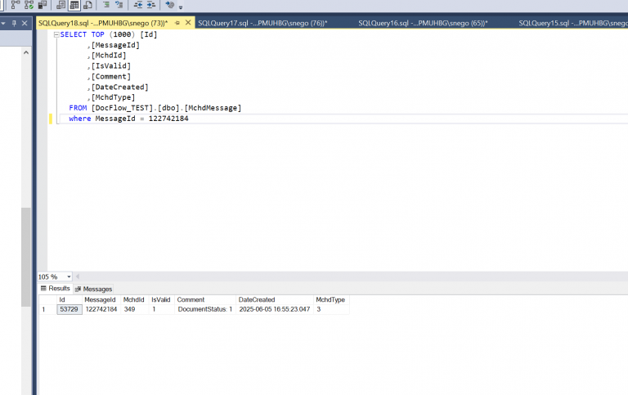Collapse the SELECT statement outline
628x395 pixels.
56,35
